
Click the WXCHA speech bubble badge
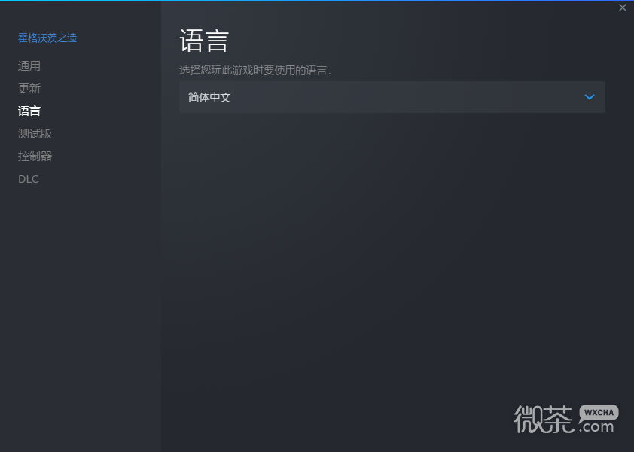tap(599, 412)
